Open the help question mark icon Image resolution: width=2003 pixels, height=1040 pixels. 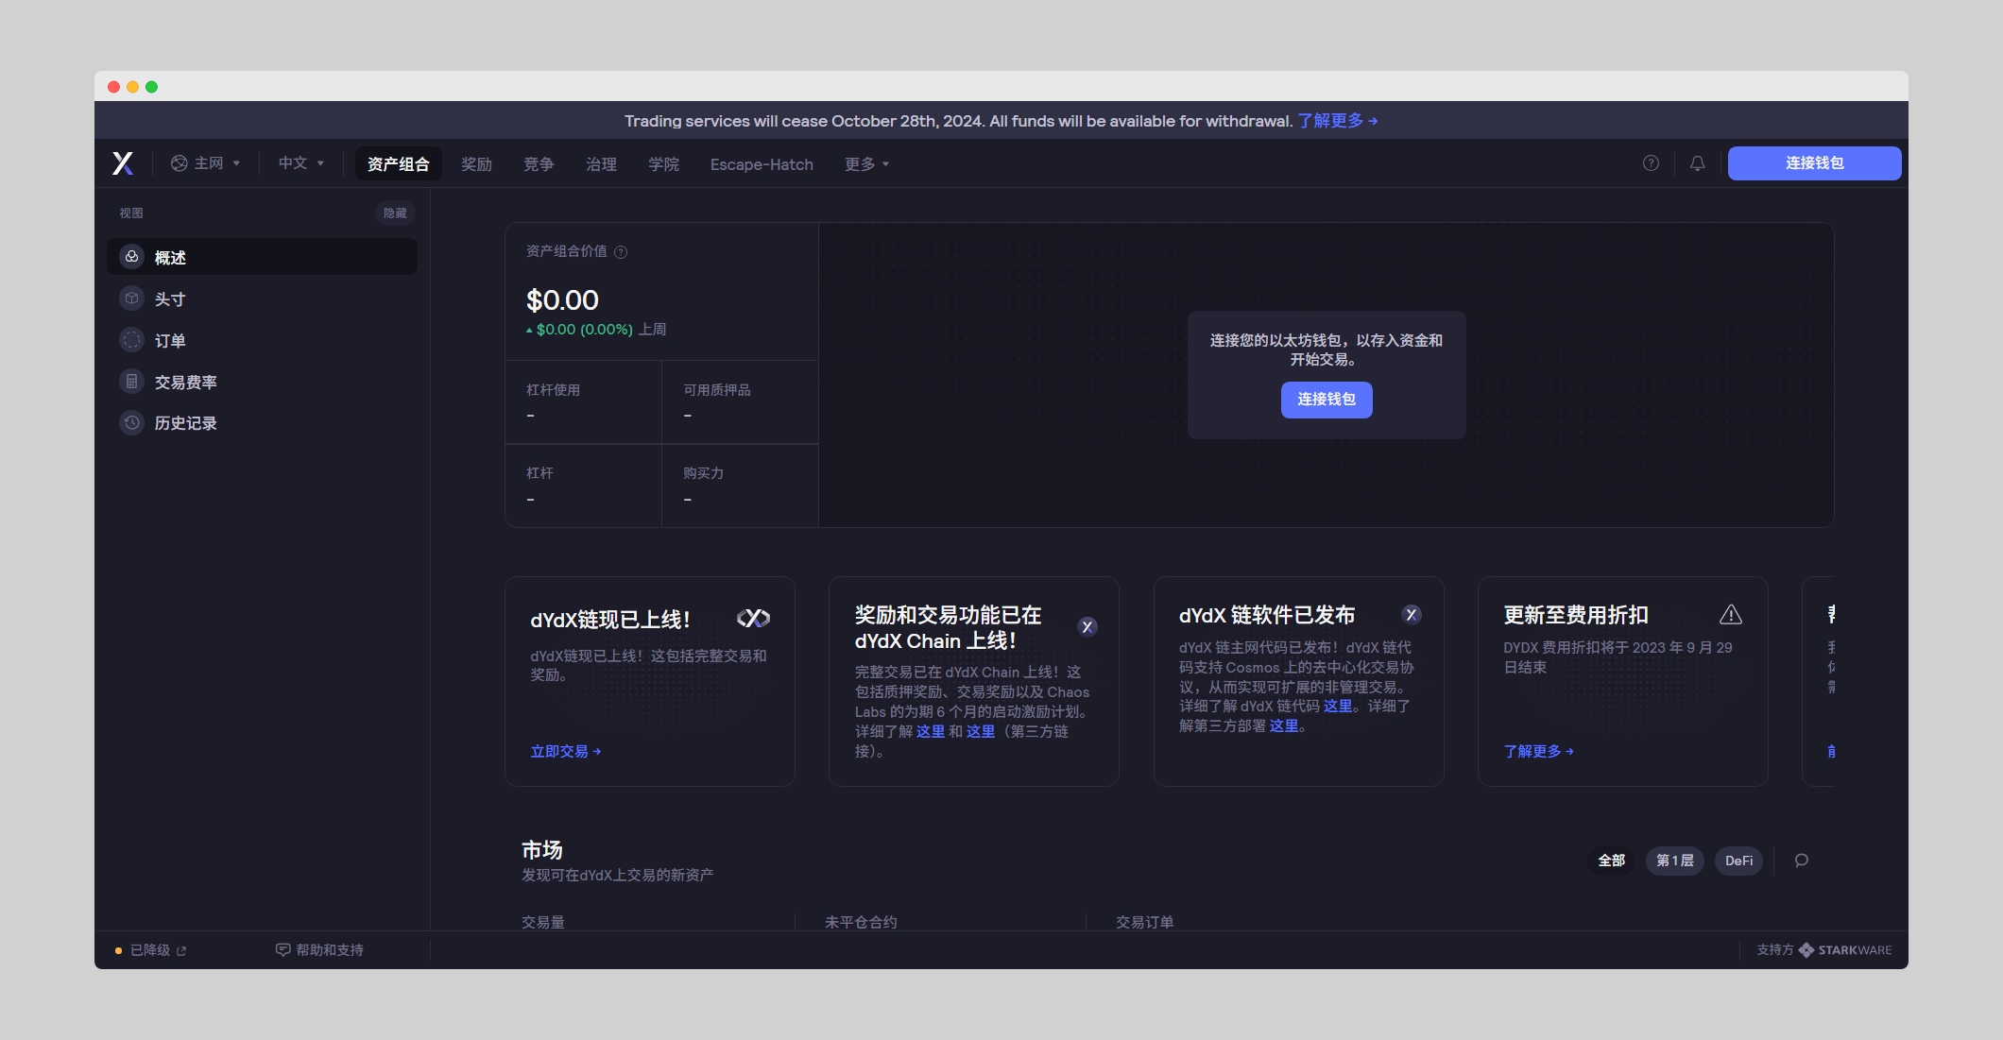tap(1651, 163)
